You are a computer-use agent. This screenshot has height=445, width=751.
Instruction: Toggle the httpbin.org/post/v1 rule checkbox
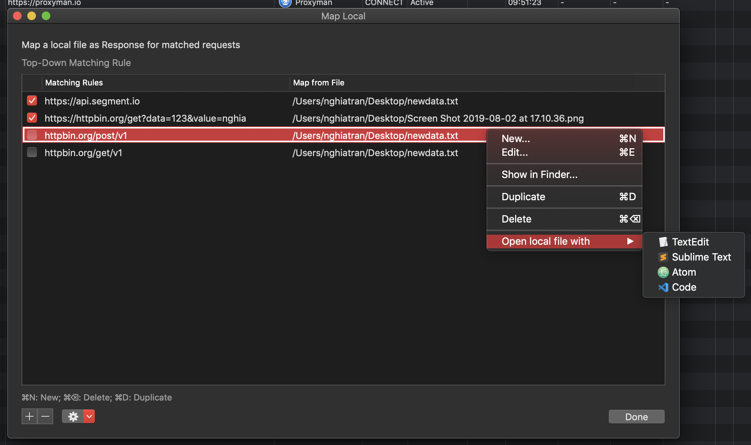coord(32,135)
